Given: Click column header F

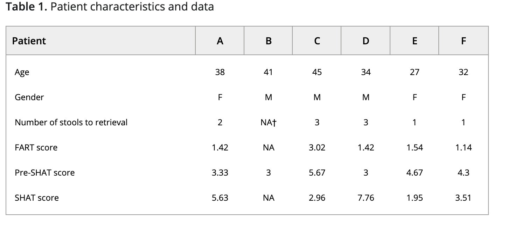Looking at the screenshot, I should [463, 41].
